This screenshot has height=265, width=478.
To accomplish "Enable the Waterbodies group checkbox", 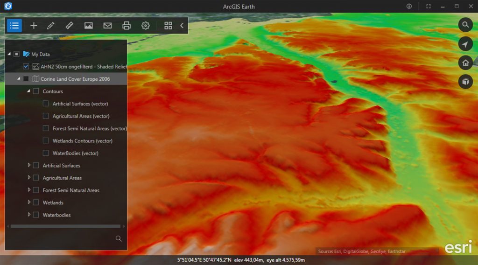I will (35, 215).
